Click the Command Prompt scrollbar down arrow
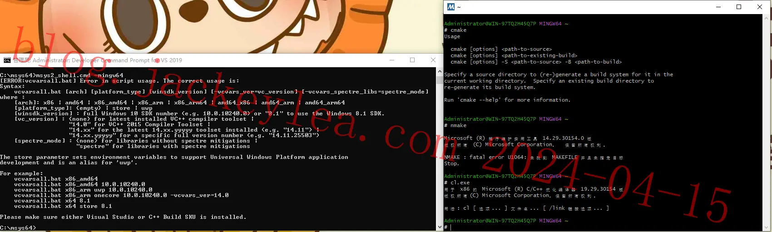 point(439,227)
